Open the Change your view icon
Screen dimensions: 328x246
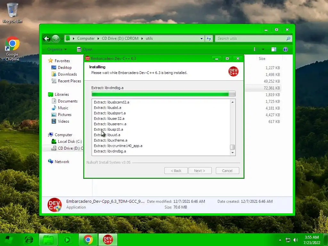click(255, 49)
